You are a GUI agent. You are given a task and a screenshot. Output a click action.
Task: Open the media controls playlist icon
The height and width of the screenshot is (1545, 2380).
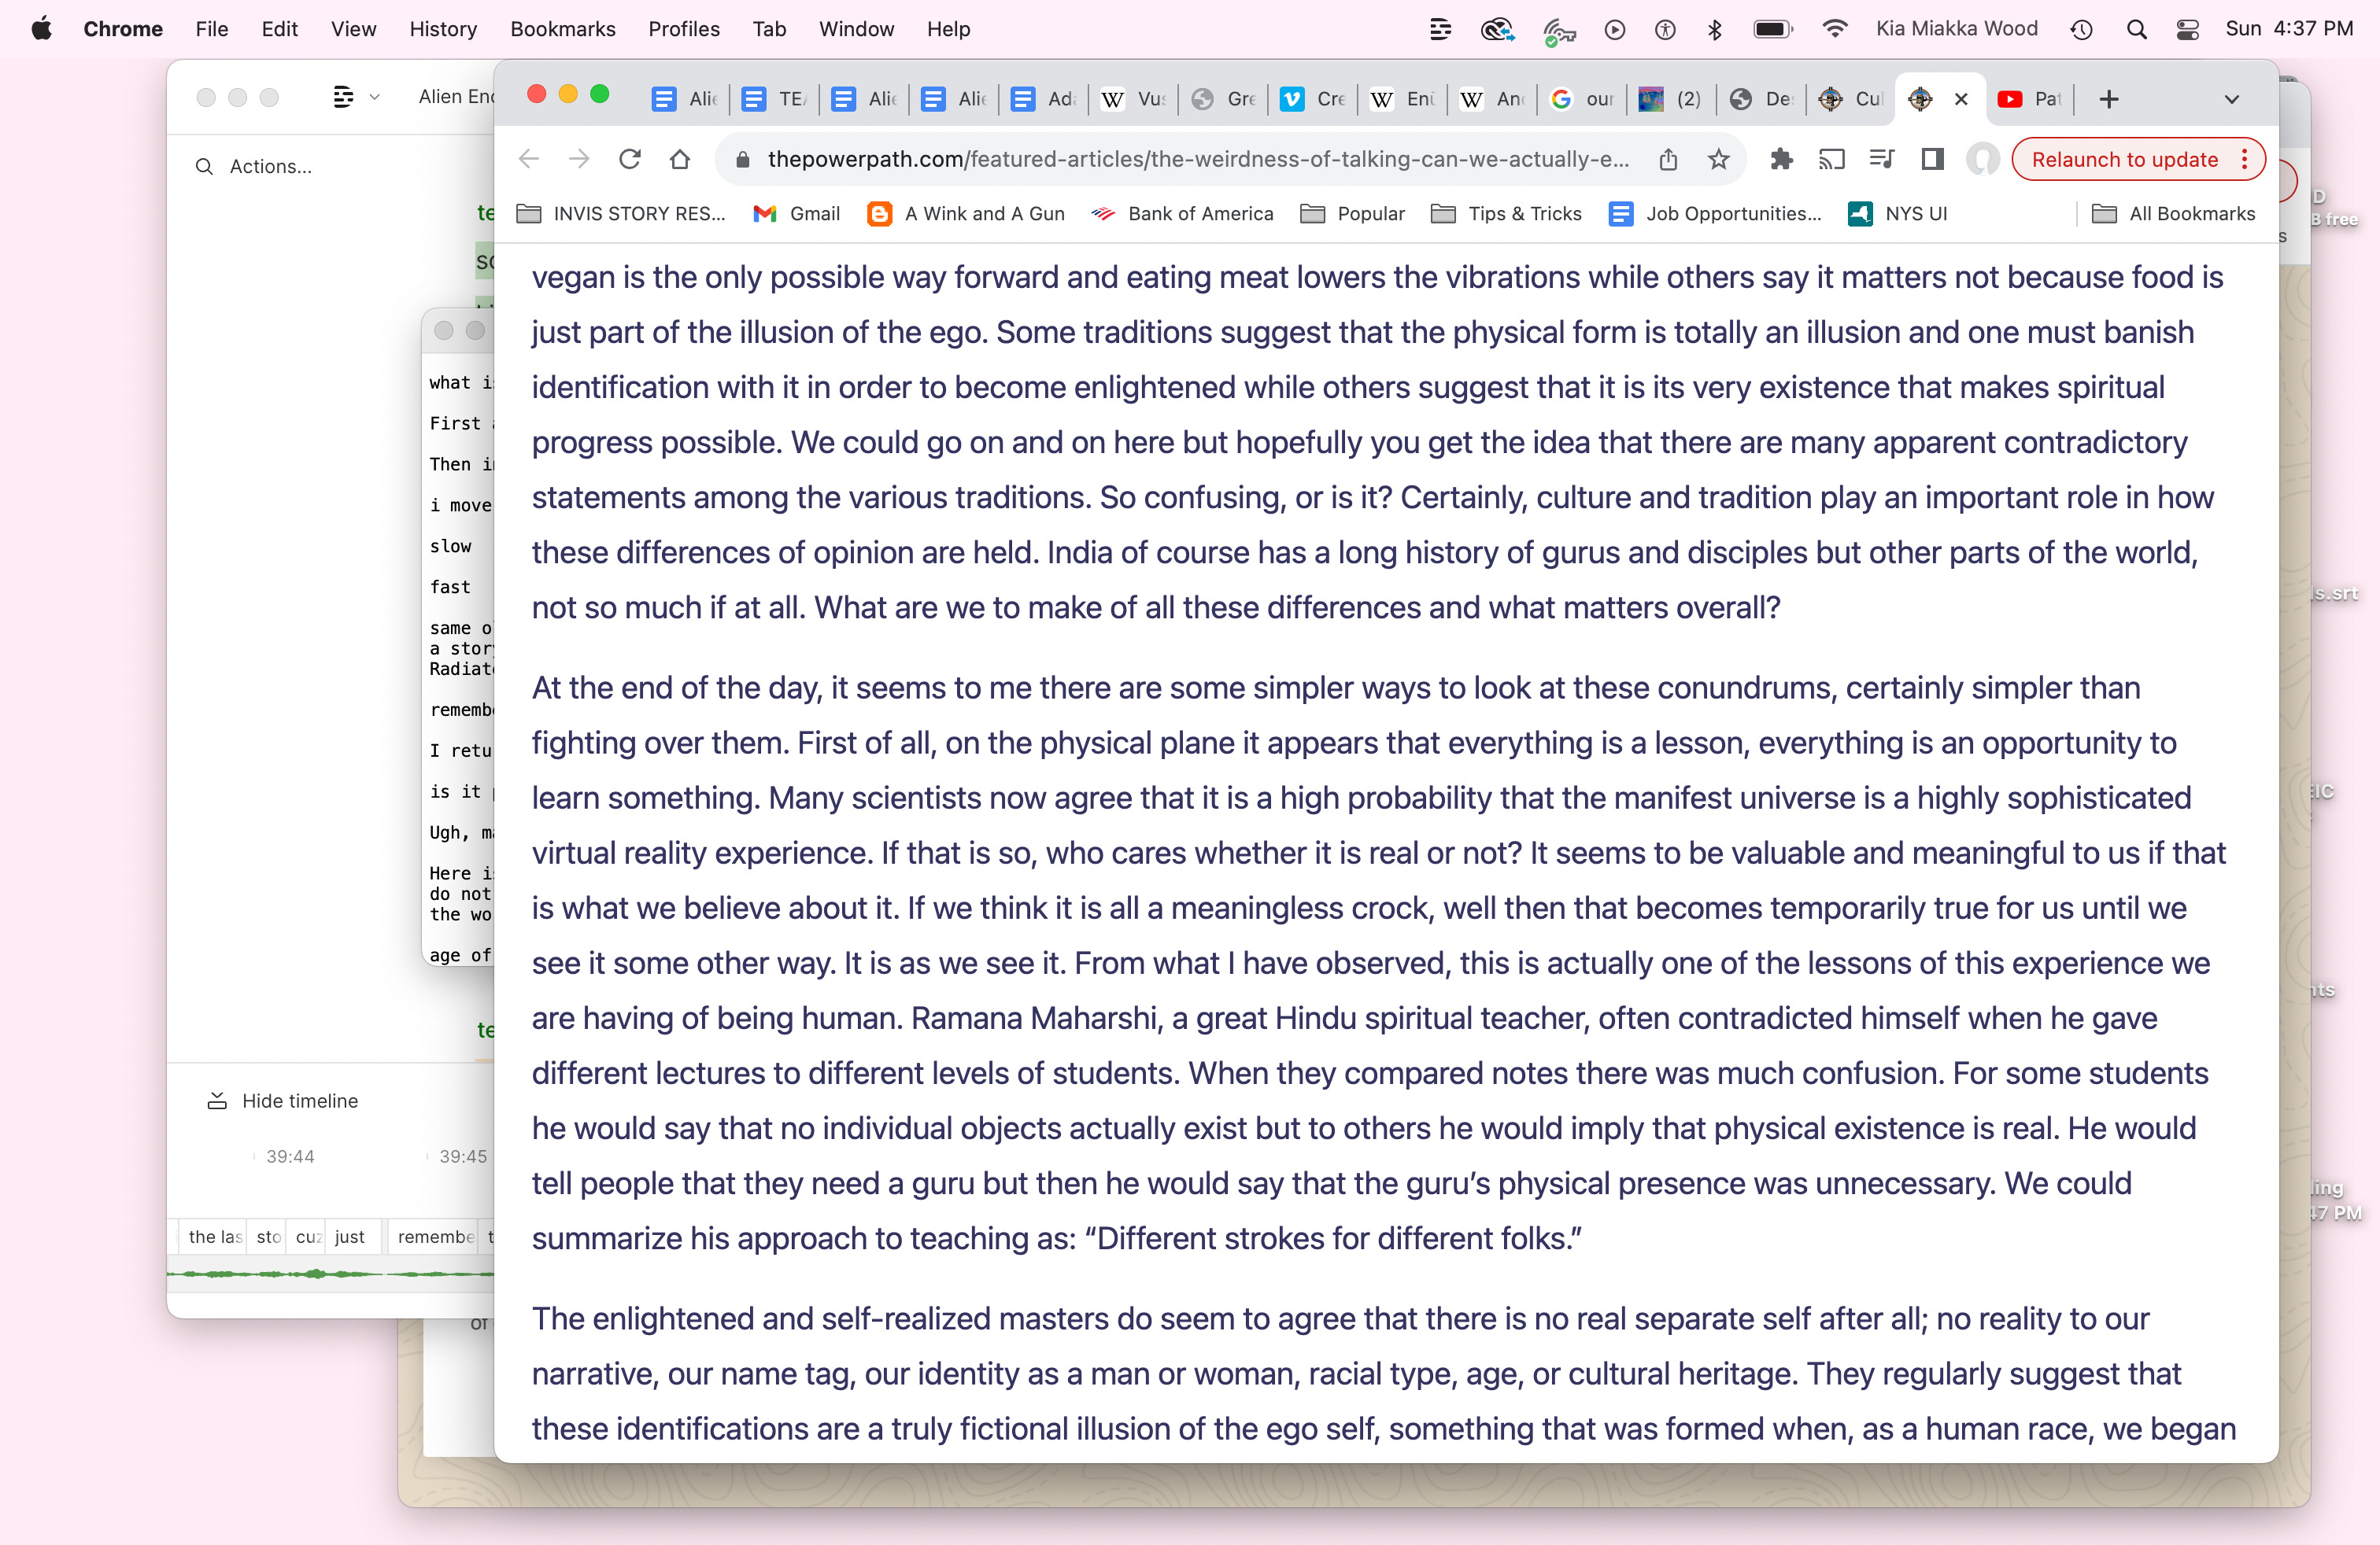(x=1881, y=159)
